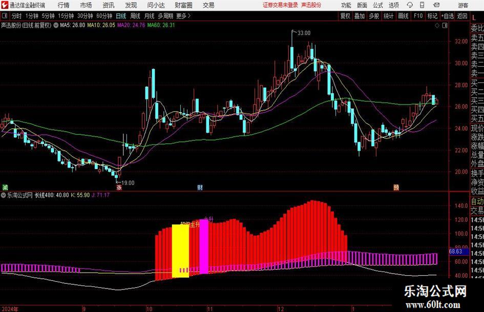Open the 问小达 menu
This screenshot has height=312, width=484.
[x=156, y=5]
